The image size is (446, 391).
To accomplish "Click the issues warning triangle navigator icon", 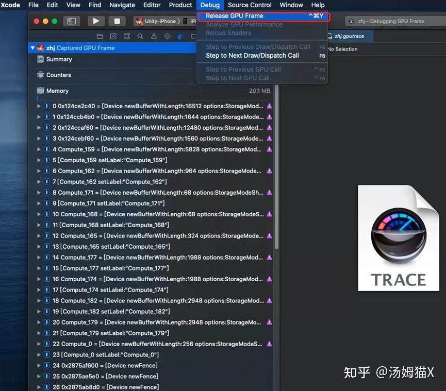I will (153, 36).
